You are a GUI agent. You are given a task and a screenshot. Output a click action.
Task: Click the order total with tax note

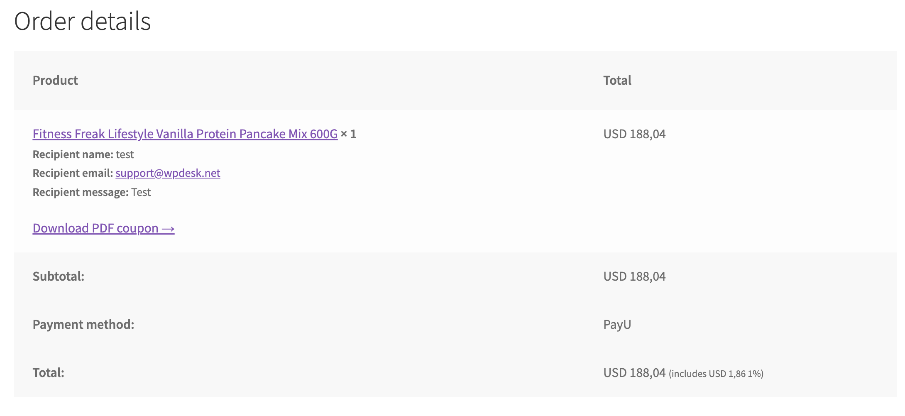pos(683,373)
